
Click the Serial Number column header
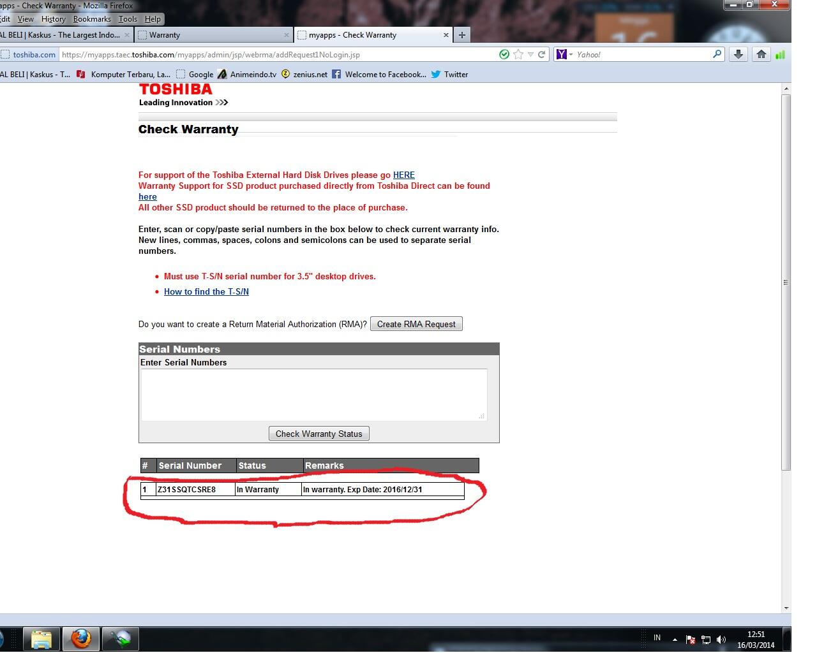[x=196, y=466]
